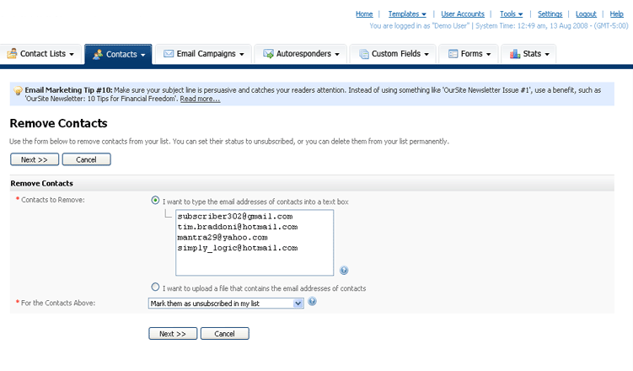The width and height of the screenshot is (633, 371).
Task: Click the top Cancel button
Action: click(86, 159)
